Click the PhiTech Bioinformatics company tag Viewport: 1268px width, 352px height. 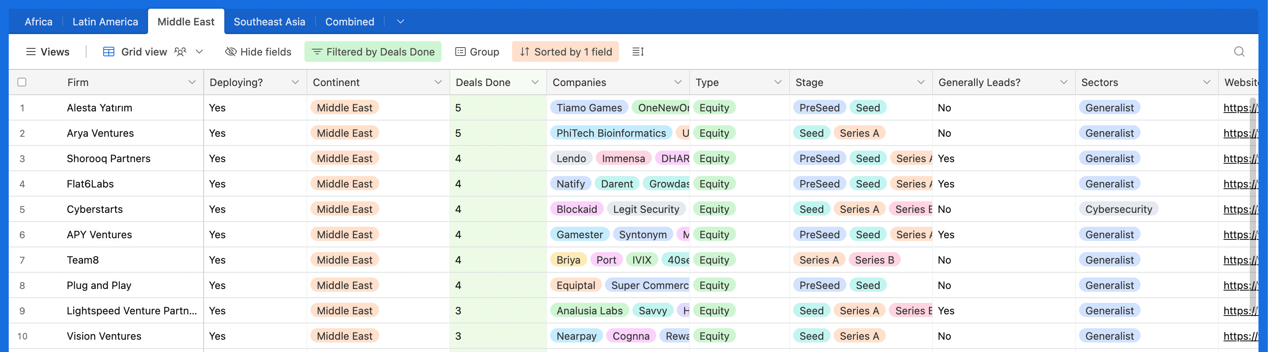[611, 133]
